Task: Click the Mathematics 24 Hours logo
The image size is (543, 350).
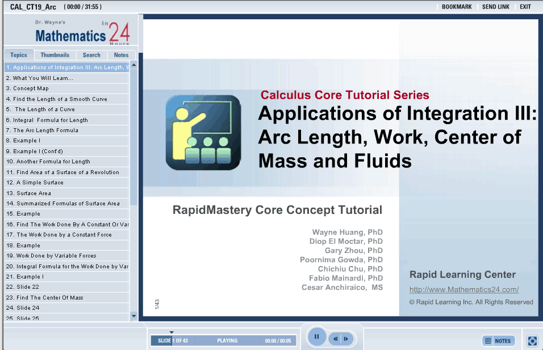Action: click(82, 33)
